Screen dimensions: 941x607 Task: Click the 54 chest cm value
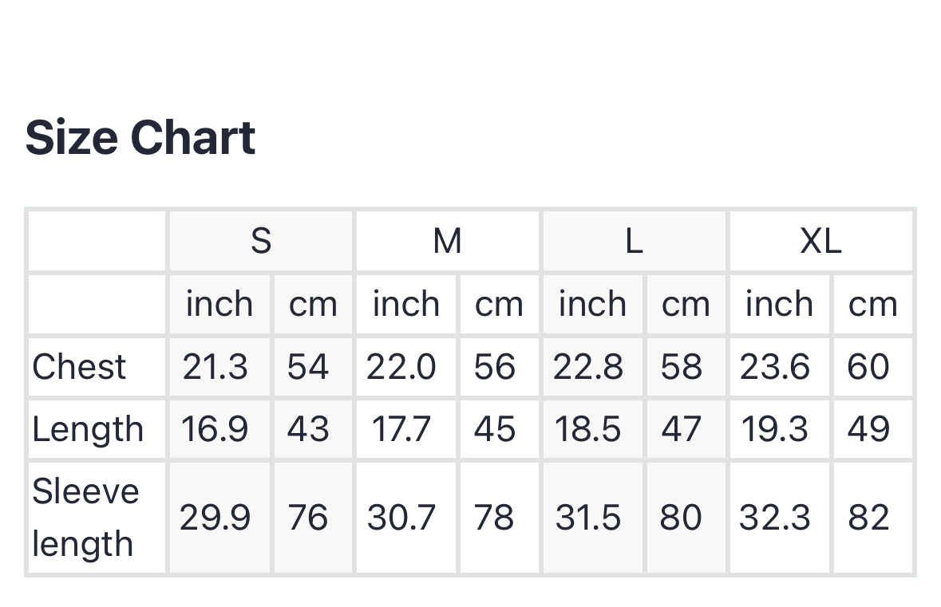308,367
